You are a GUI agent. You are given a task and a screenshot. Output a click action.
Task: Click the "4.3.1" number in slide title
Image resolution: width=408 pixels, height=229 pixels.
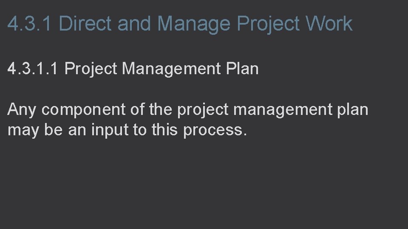point(31,24)
